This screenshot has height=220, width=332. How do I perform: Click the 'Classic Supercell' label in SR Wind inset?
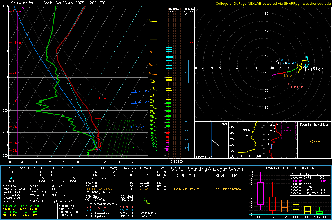pyautogui.click(x=287, y=129)
